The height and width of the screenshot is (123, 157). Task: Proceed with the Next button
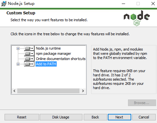[120, 117]
